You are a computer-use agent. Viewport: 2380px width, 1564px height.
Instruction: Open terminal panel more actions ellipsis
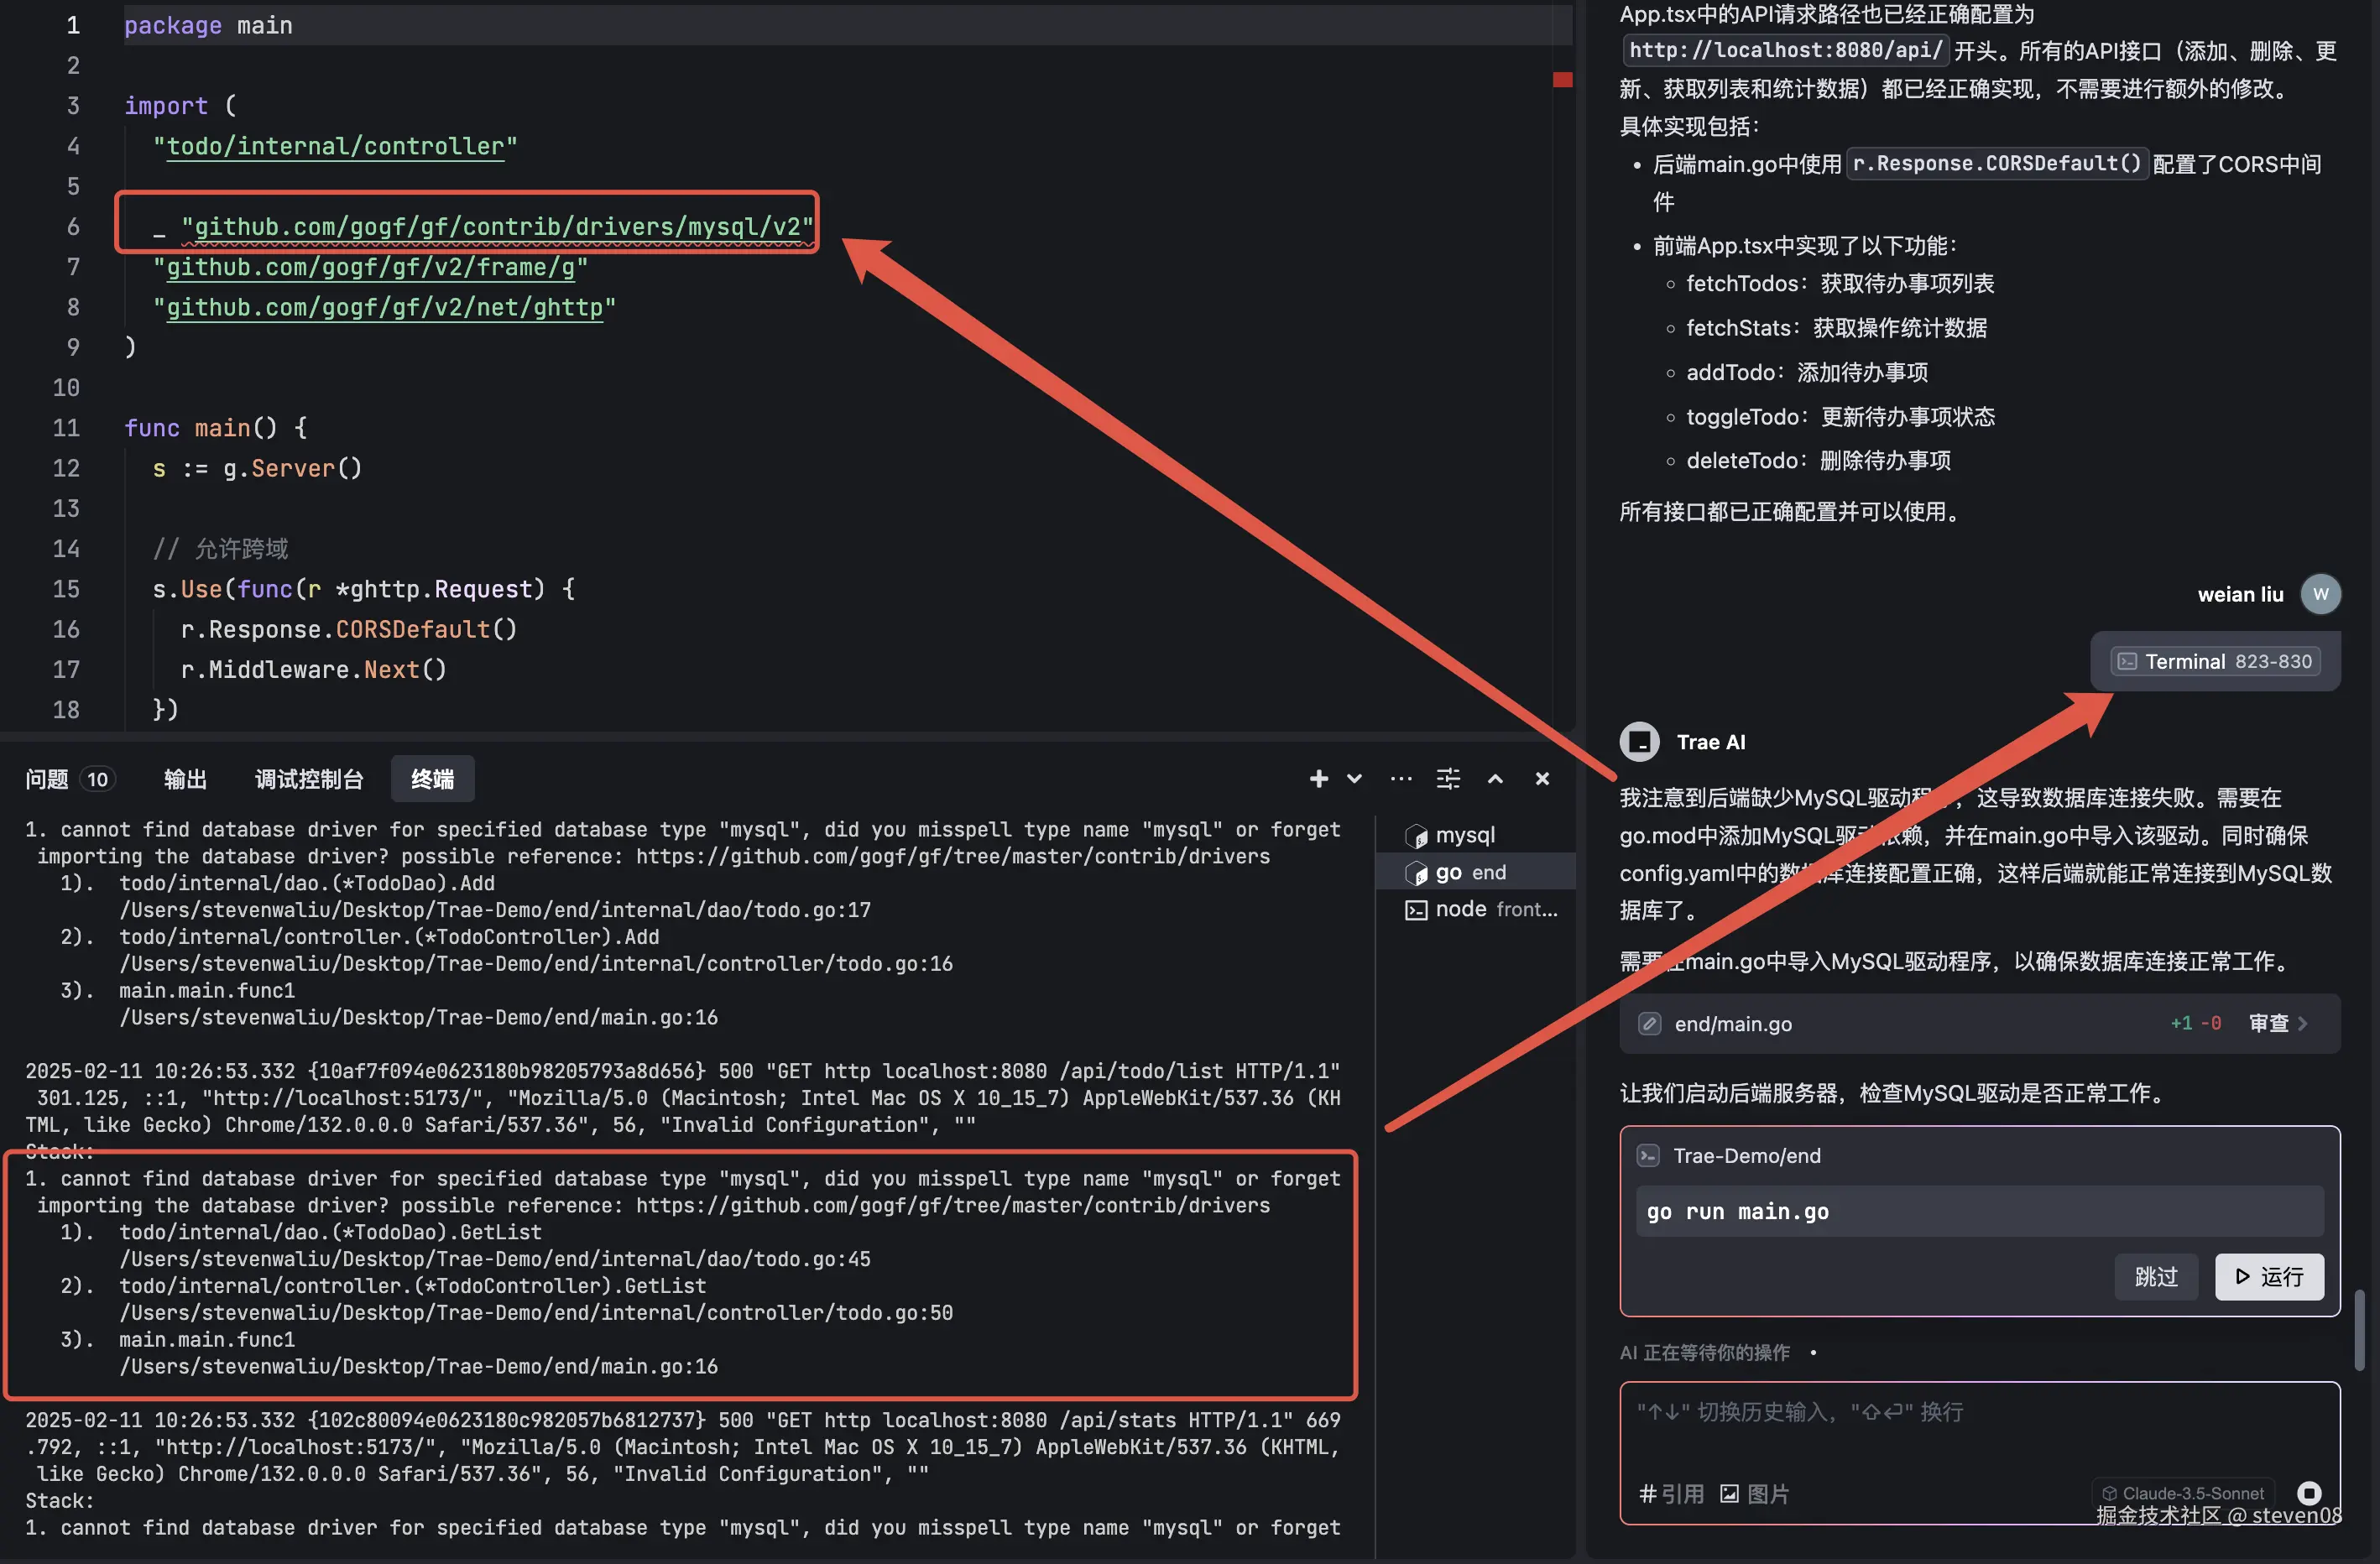pos(1401,779)
